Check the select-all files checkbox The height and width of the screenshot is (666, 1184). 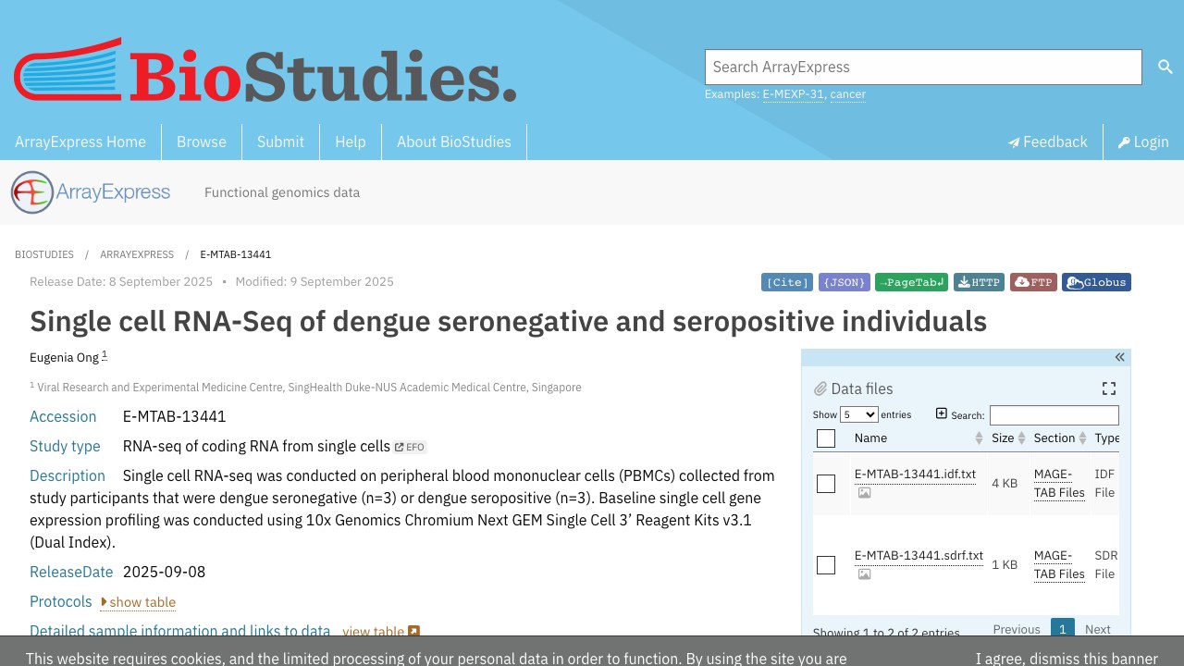tap(826, 438)
